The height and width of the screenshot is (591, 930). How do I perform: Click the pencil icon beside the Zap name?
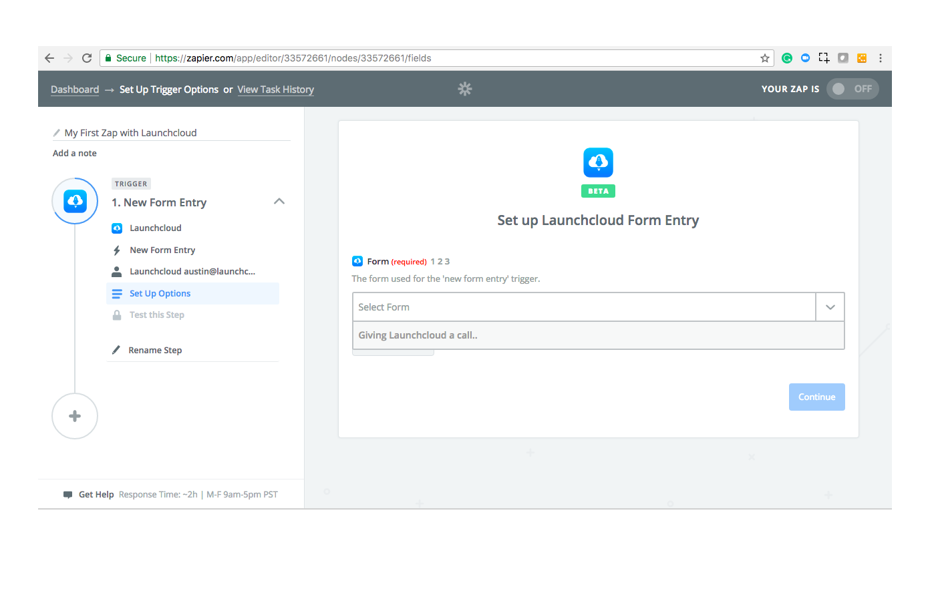pos(57,133)
